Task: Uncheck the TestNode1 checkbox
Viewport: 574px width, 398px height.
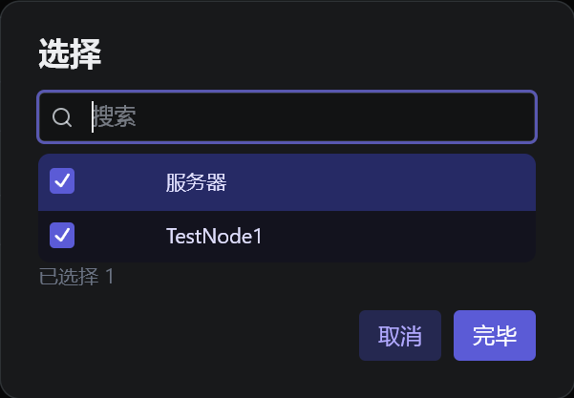Action: tap(62, 235)
